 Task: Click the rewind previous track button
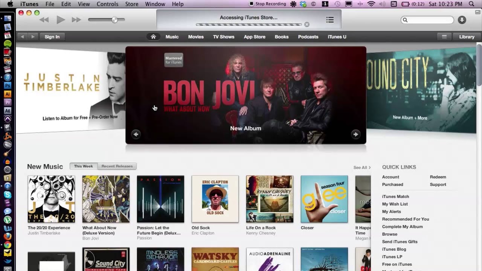click(44, 20)
